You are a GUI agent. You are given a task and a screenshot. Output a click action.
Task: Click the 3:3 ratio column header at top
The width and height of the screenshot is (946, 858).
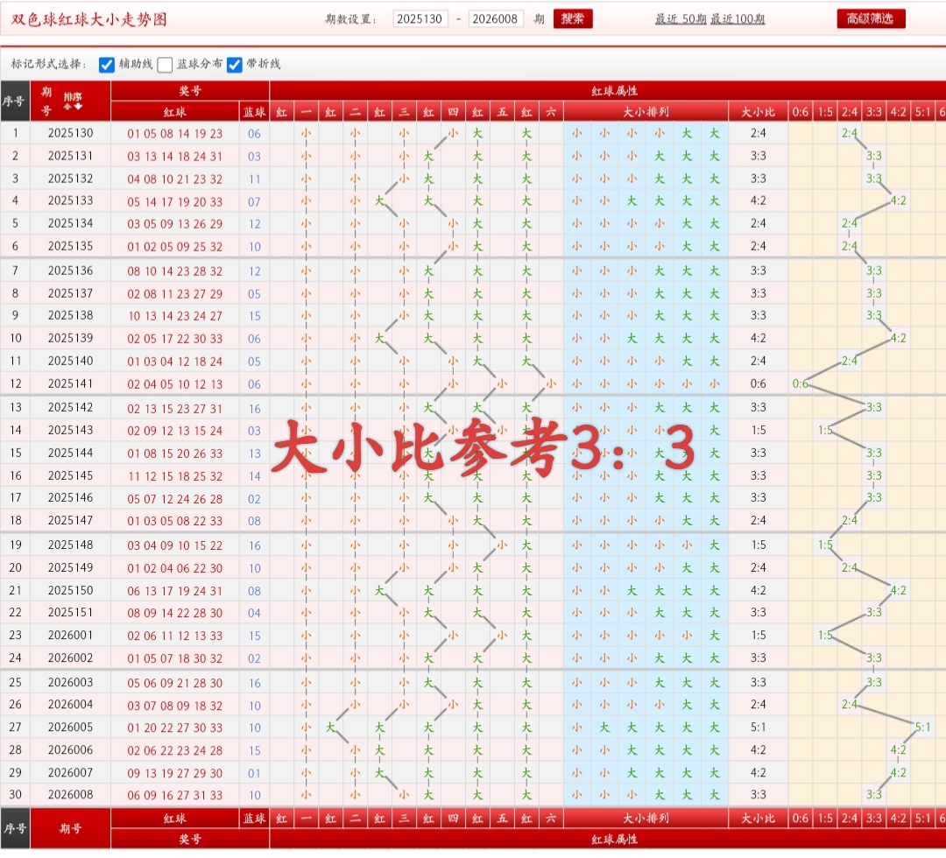[x=874, y=111]
